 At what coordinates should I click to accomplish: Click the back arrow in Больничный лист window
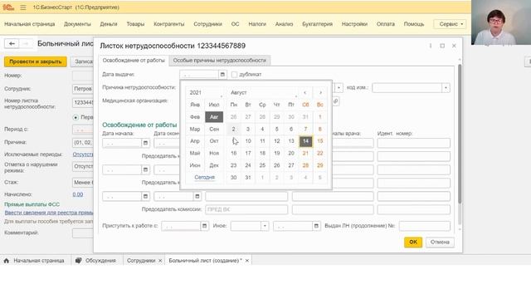tap(12, 43)
